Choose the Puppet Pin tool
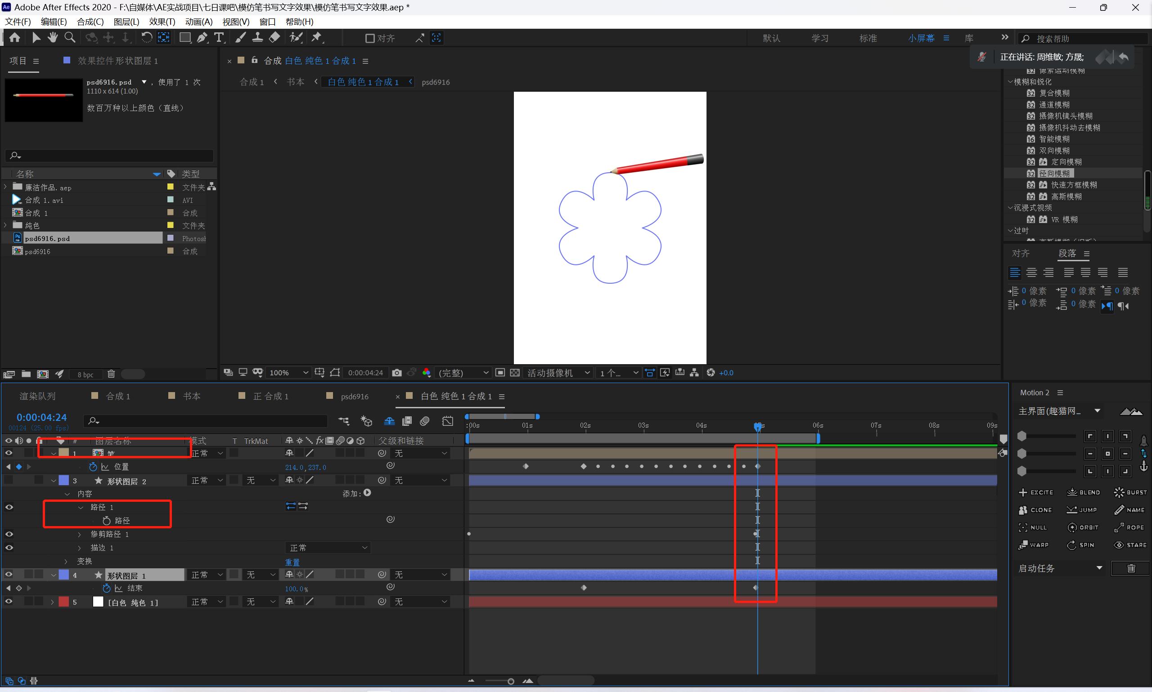Screen dimensions: 1152x692 click(317, 38)
